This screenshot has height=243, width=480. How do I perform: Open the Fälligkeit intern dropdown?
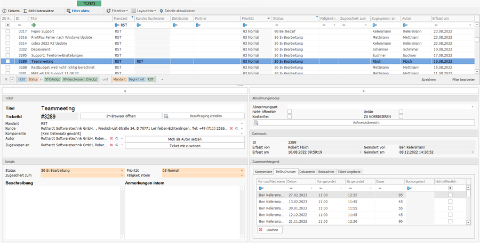[x=242, y=175]
